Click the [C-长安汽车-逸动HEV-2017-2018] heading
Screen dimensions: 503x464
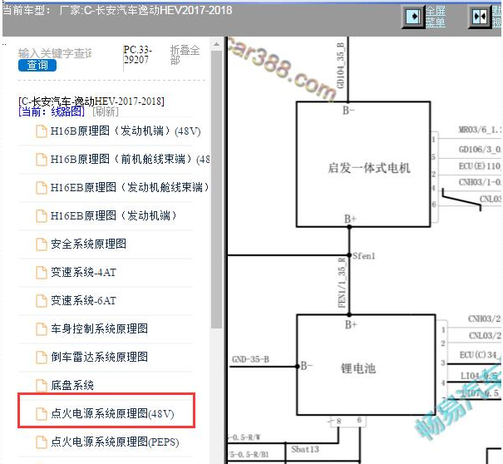point(91,101)
